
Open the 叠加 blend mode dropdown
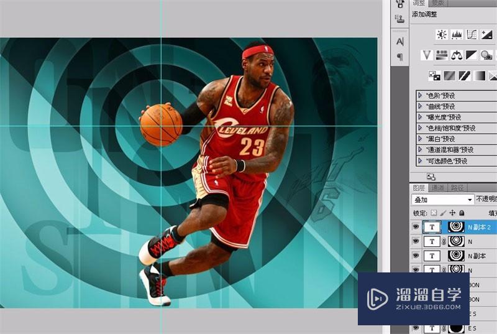tap(443, 200)
